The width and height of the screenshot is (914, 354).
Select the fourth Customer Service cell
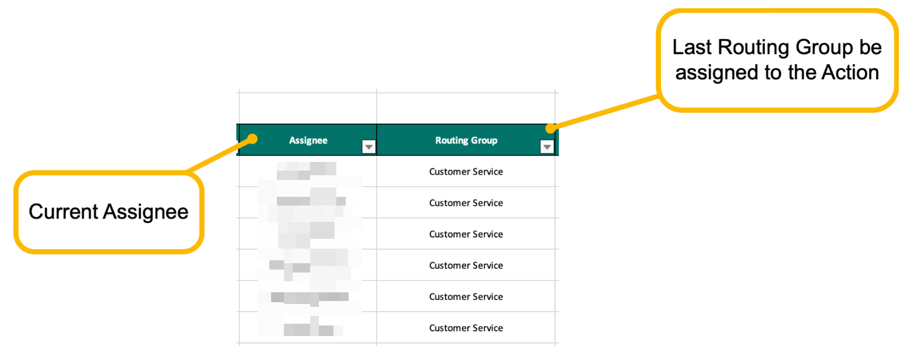click(466, 265)
